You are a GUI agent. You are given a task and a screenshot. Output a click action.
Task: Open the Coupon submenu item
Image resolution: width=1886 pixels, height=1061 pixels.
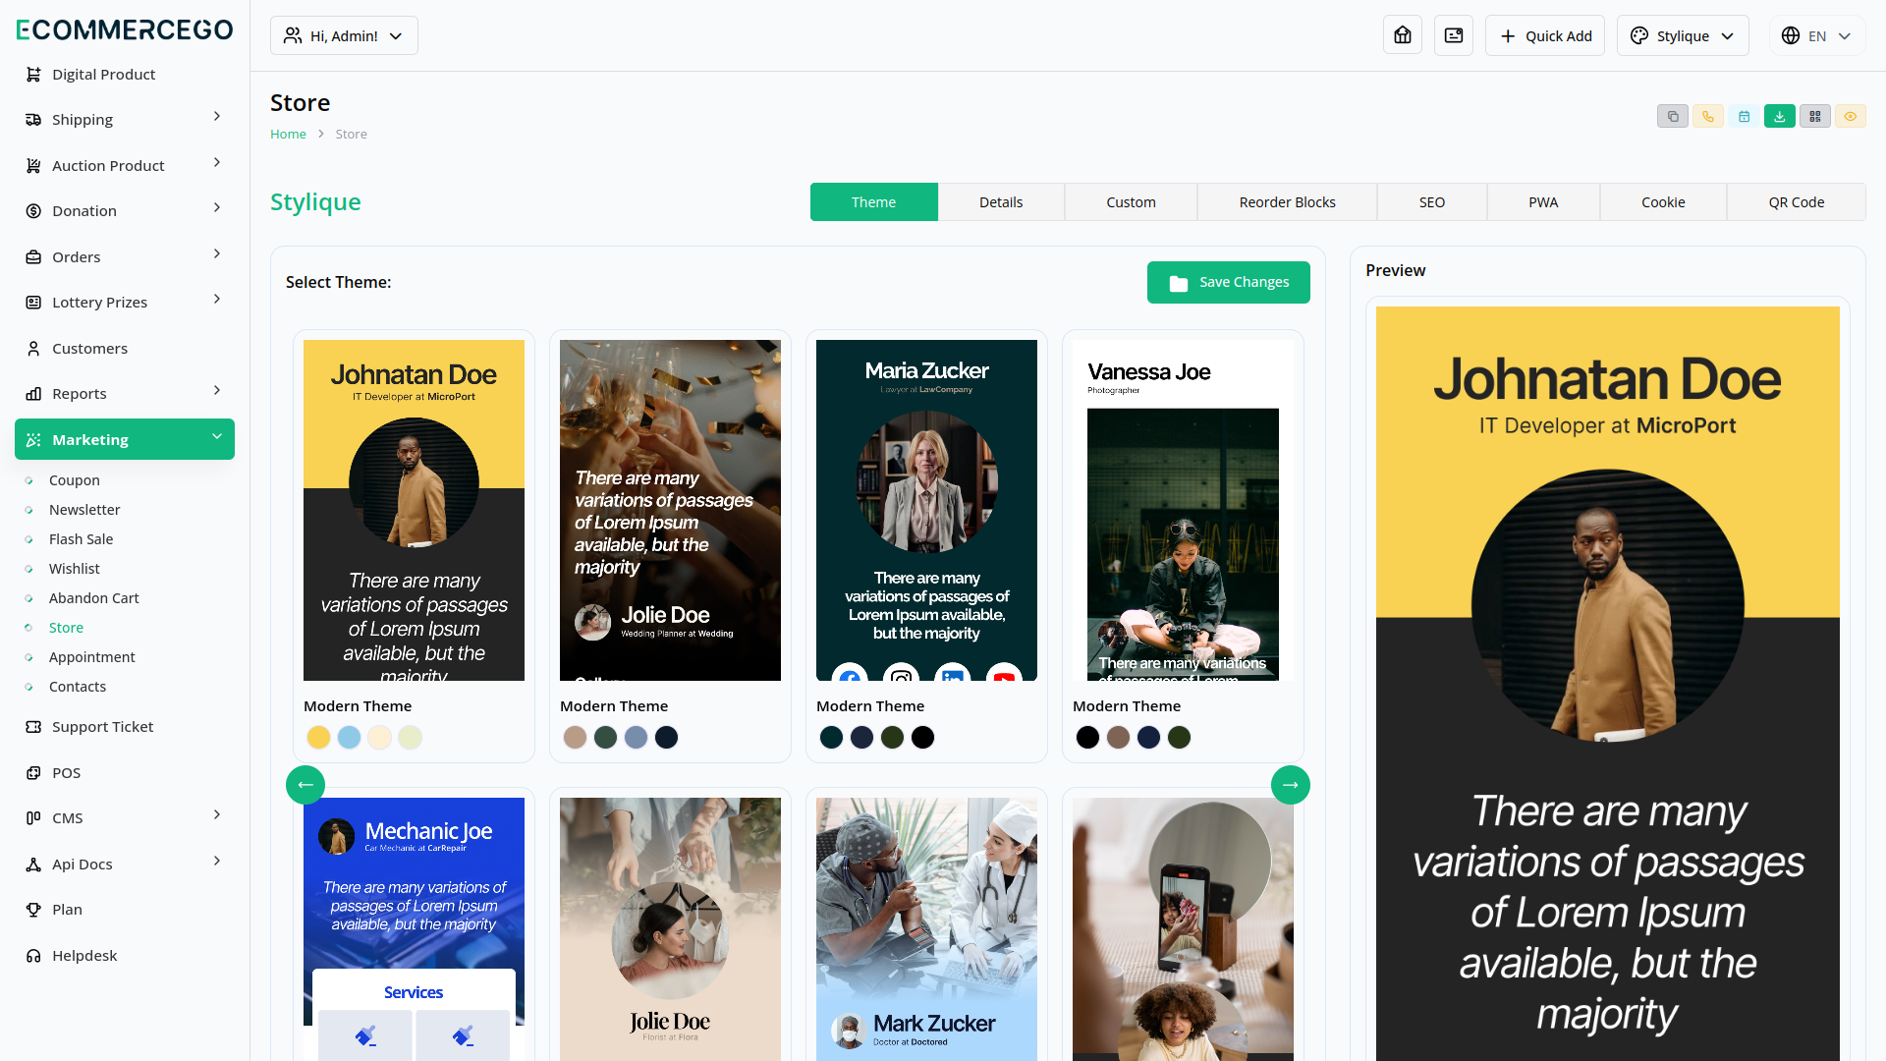(74, 479)
